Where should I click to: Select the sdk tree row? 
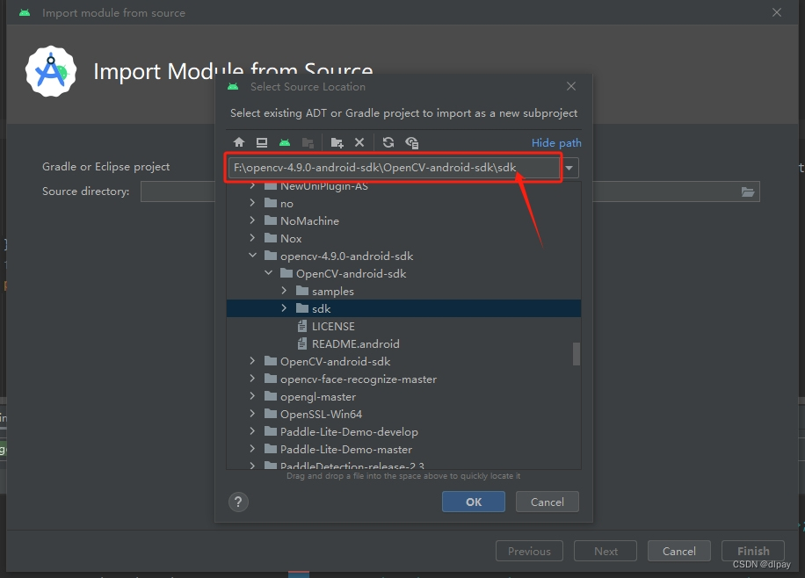click(x=403, y=308)
